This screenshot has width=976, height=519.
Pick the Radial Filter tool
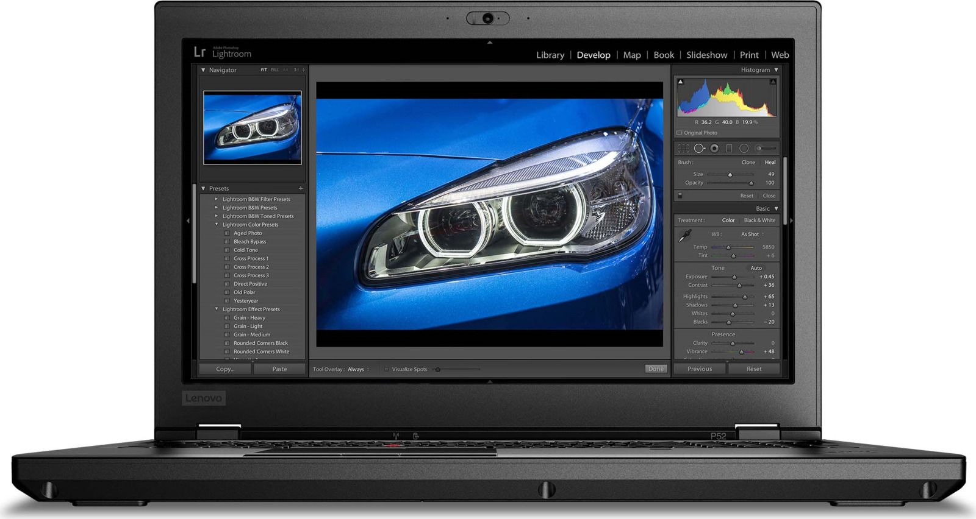[744, 148]
